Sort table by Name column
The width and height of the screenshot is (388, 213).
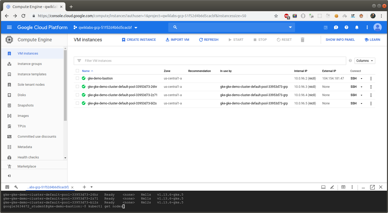pos(88,71)
